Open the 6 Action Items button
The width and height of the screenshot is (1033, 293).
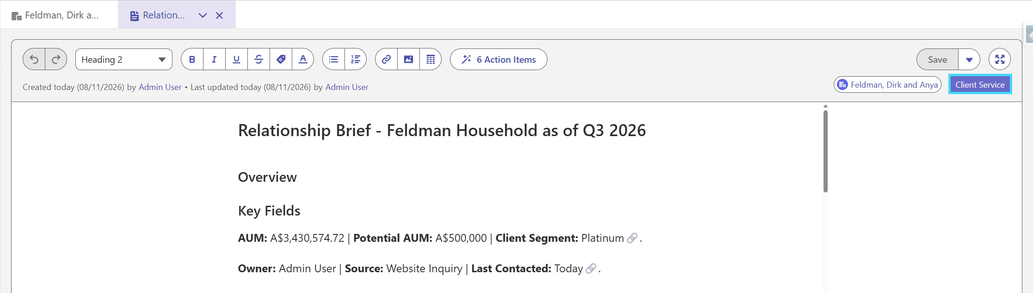[x=498, y=60]
